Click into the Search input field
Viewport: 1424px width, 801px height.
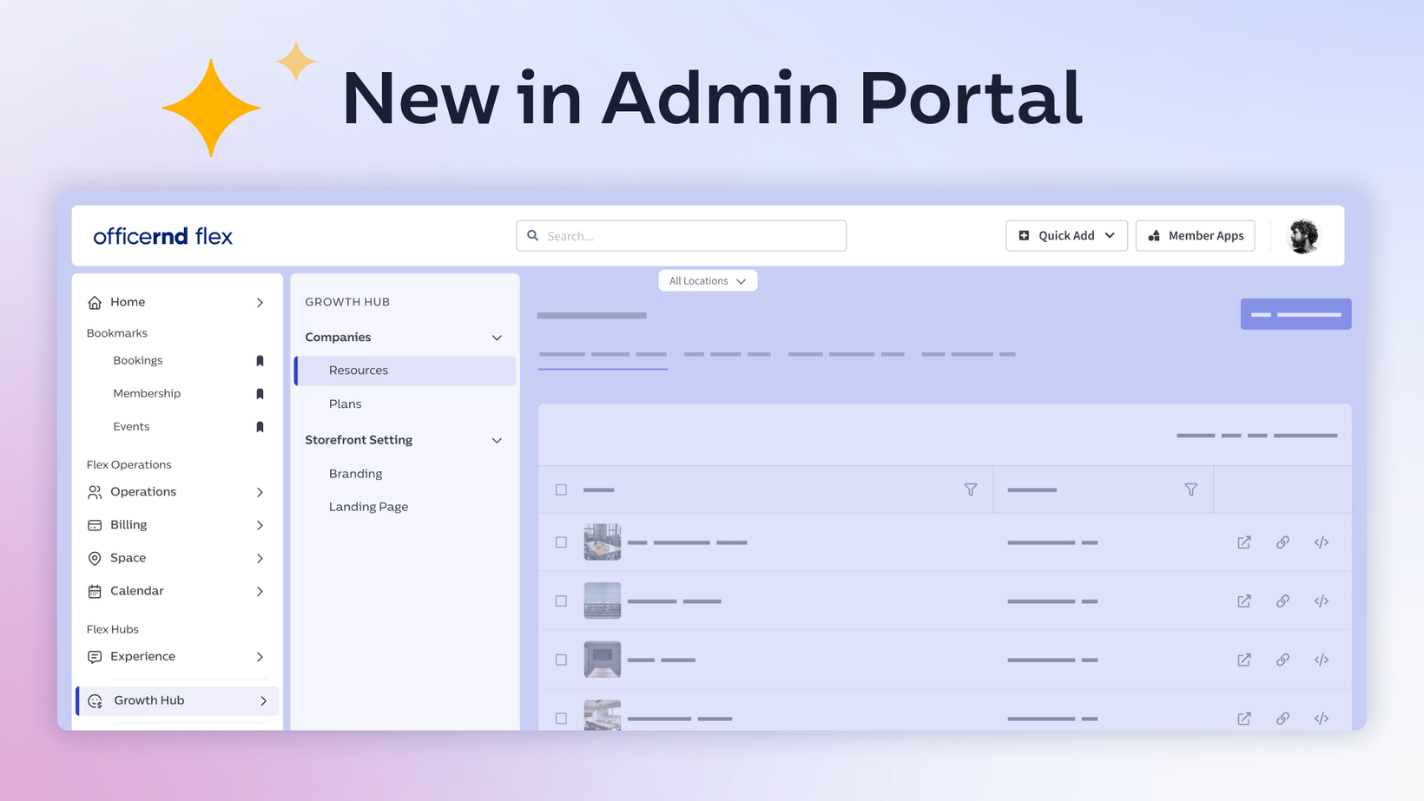coord(682,236)
